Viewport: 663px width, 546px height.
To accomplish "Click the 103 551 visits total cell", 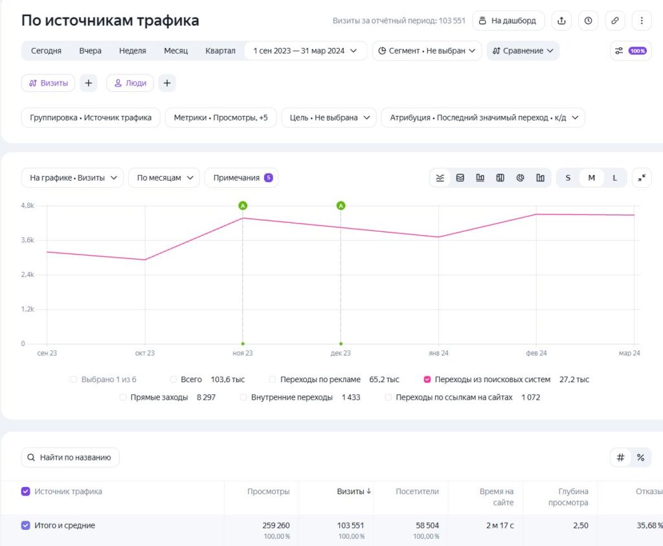I will pyautogui.click(x=350, y=525).
